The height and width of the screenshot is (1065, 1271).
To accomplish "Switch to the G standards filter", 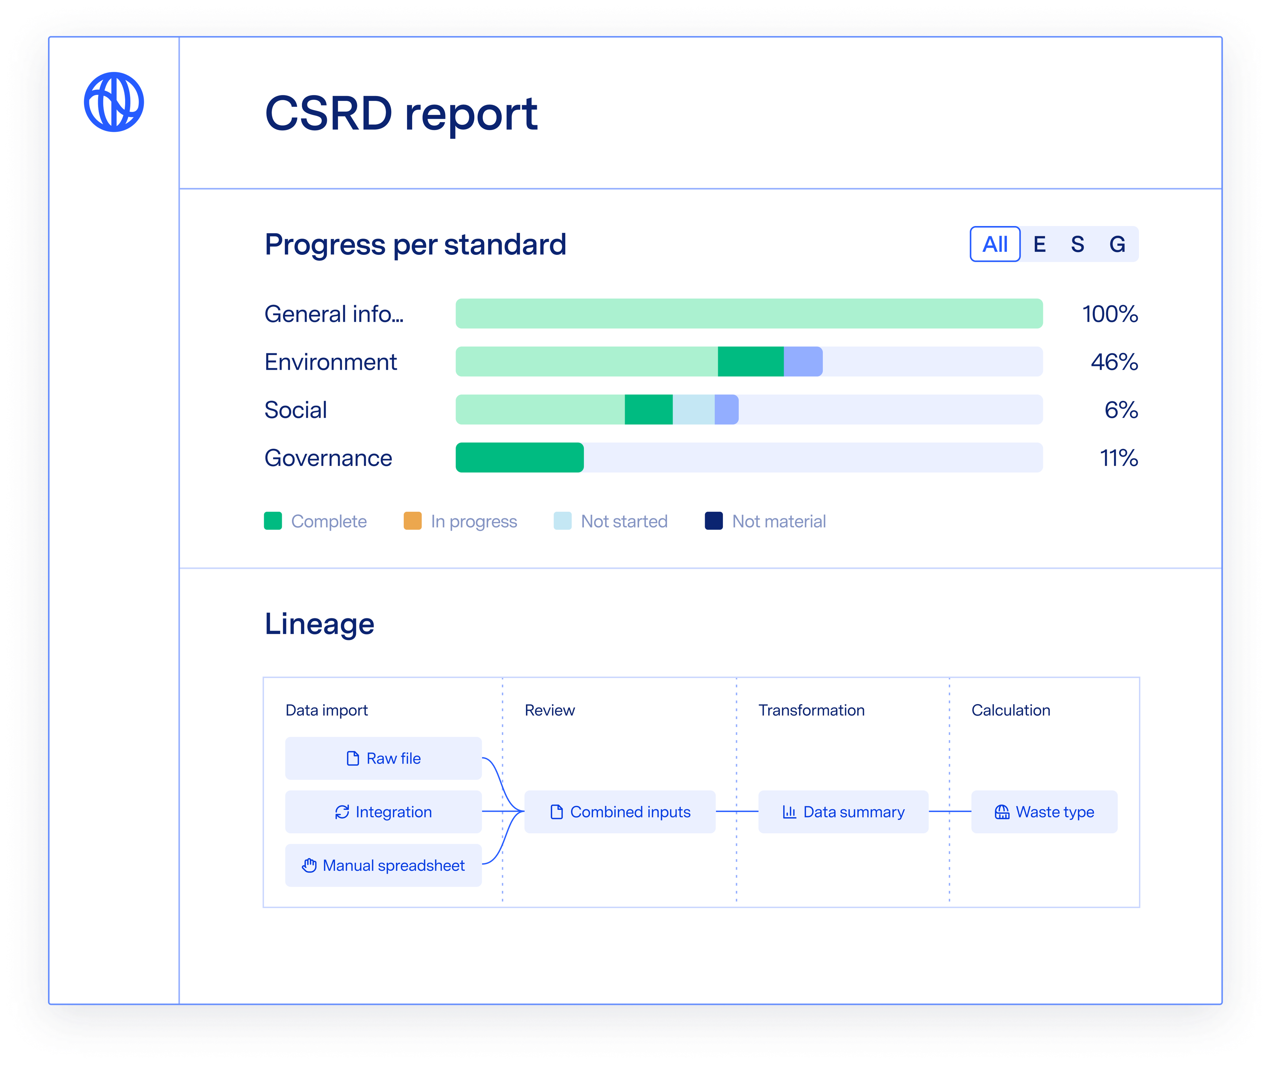I will 1117,245.
